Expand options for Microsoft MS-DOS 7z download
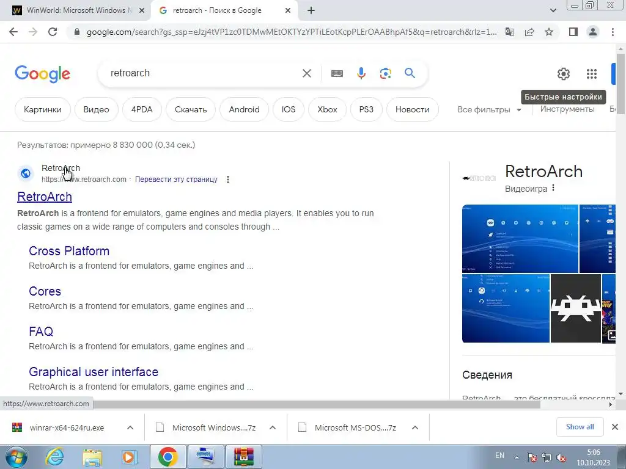This screenshot has height=469, width=626. pos(415,427)
